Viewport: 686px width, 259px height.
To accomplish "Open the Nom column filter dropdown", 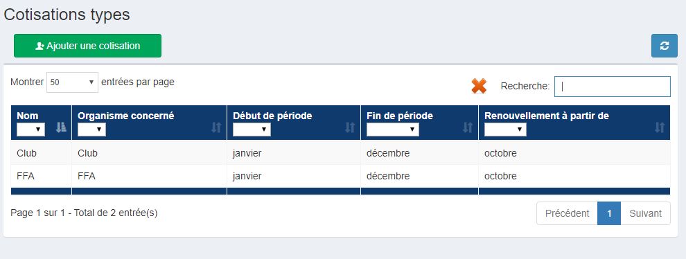I will pos(30,129).
